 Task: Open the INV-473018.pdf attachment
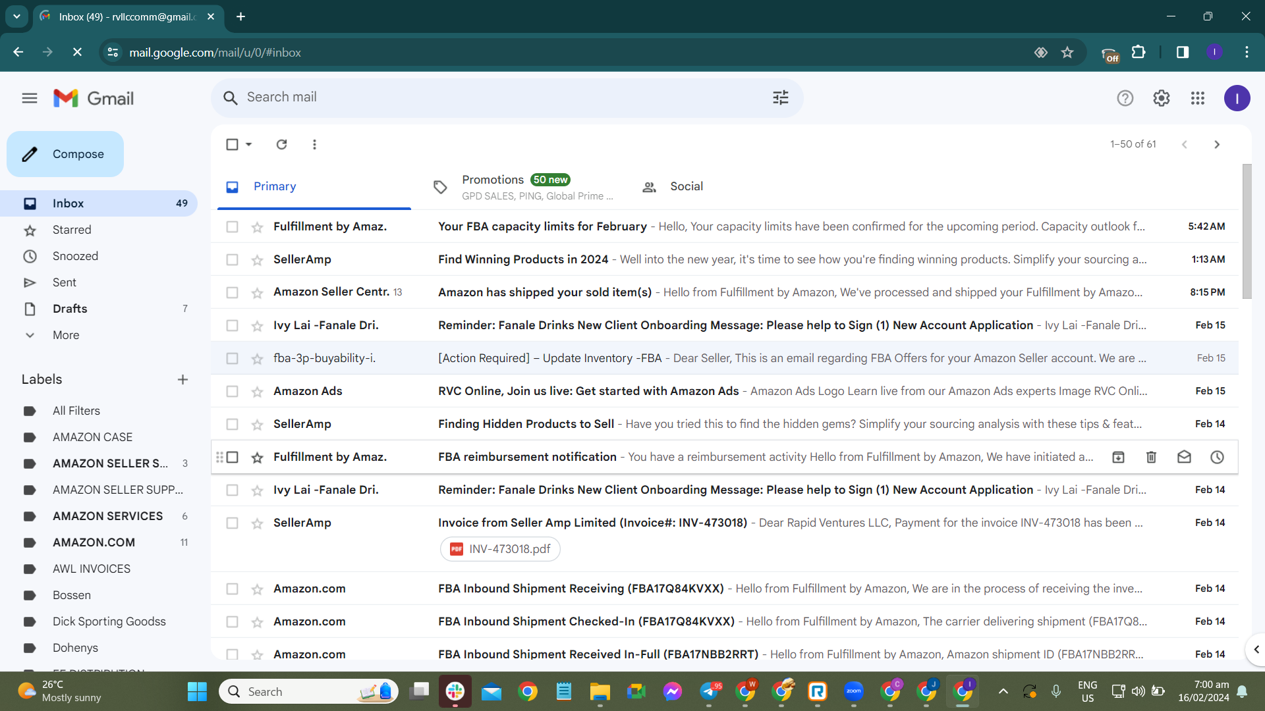[500, 549]
